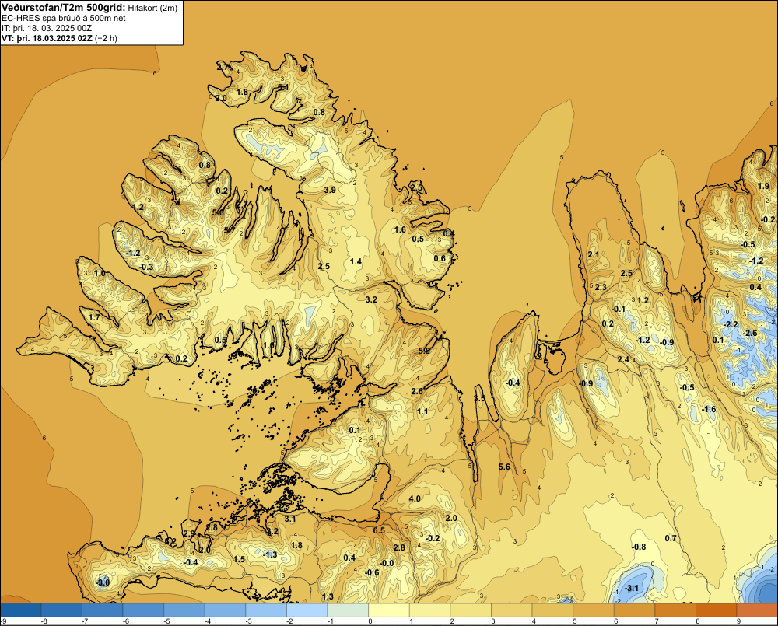The height and width of the screenshot is (626, 778).
Task: Click the '0.6' temperature value
Action: [x=440, y=258]
